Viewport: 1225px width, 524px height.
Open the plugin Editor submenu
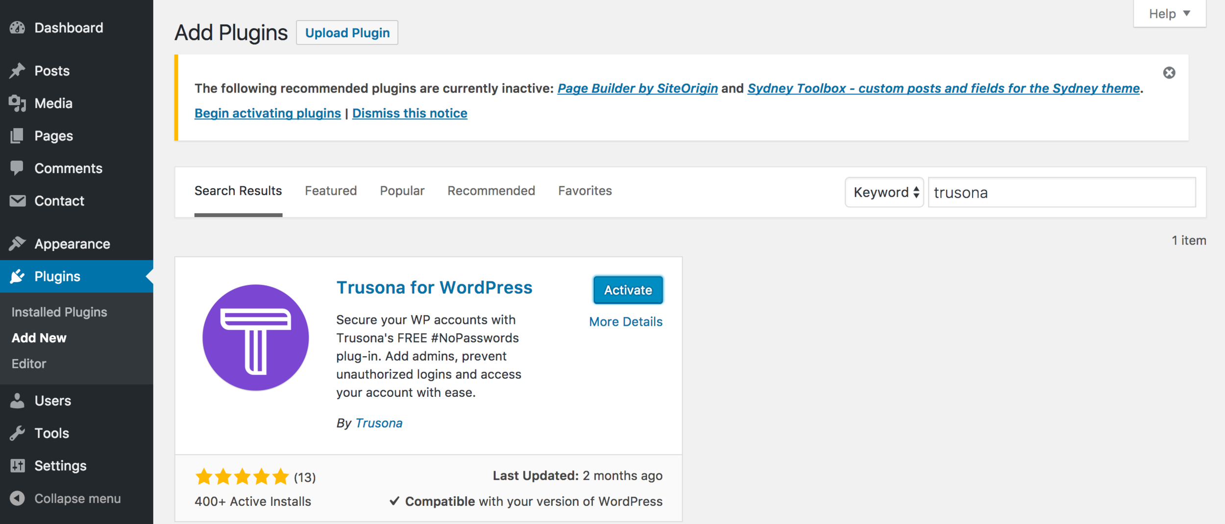pyautogui.click(x=29, y=364)
